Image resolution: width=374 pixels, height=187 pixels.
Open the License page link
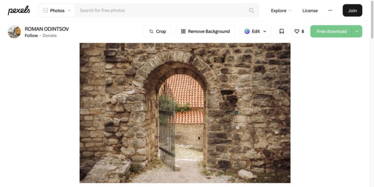point(310,11)
